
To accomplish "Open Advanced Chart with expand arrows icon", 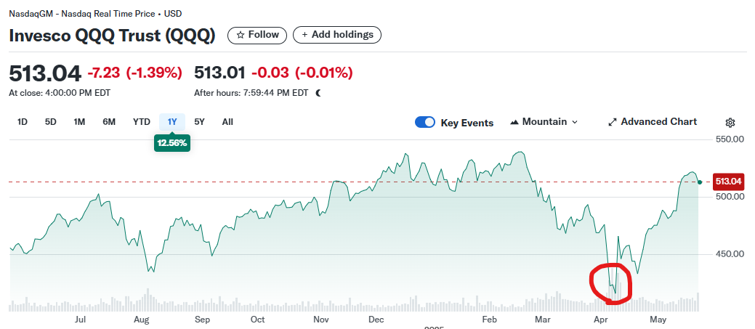I will (x=652, y=122).
